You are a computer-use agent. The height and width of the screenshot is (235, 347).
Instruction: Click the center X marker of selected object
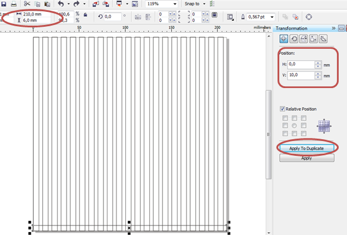tap(130, 228)
